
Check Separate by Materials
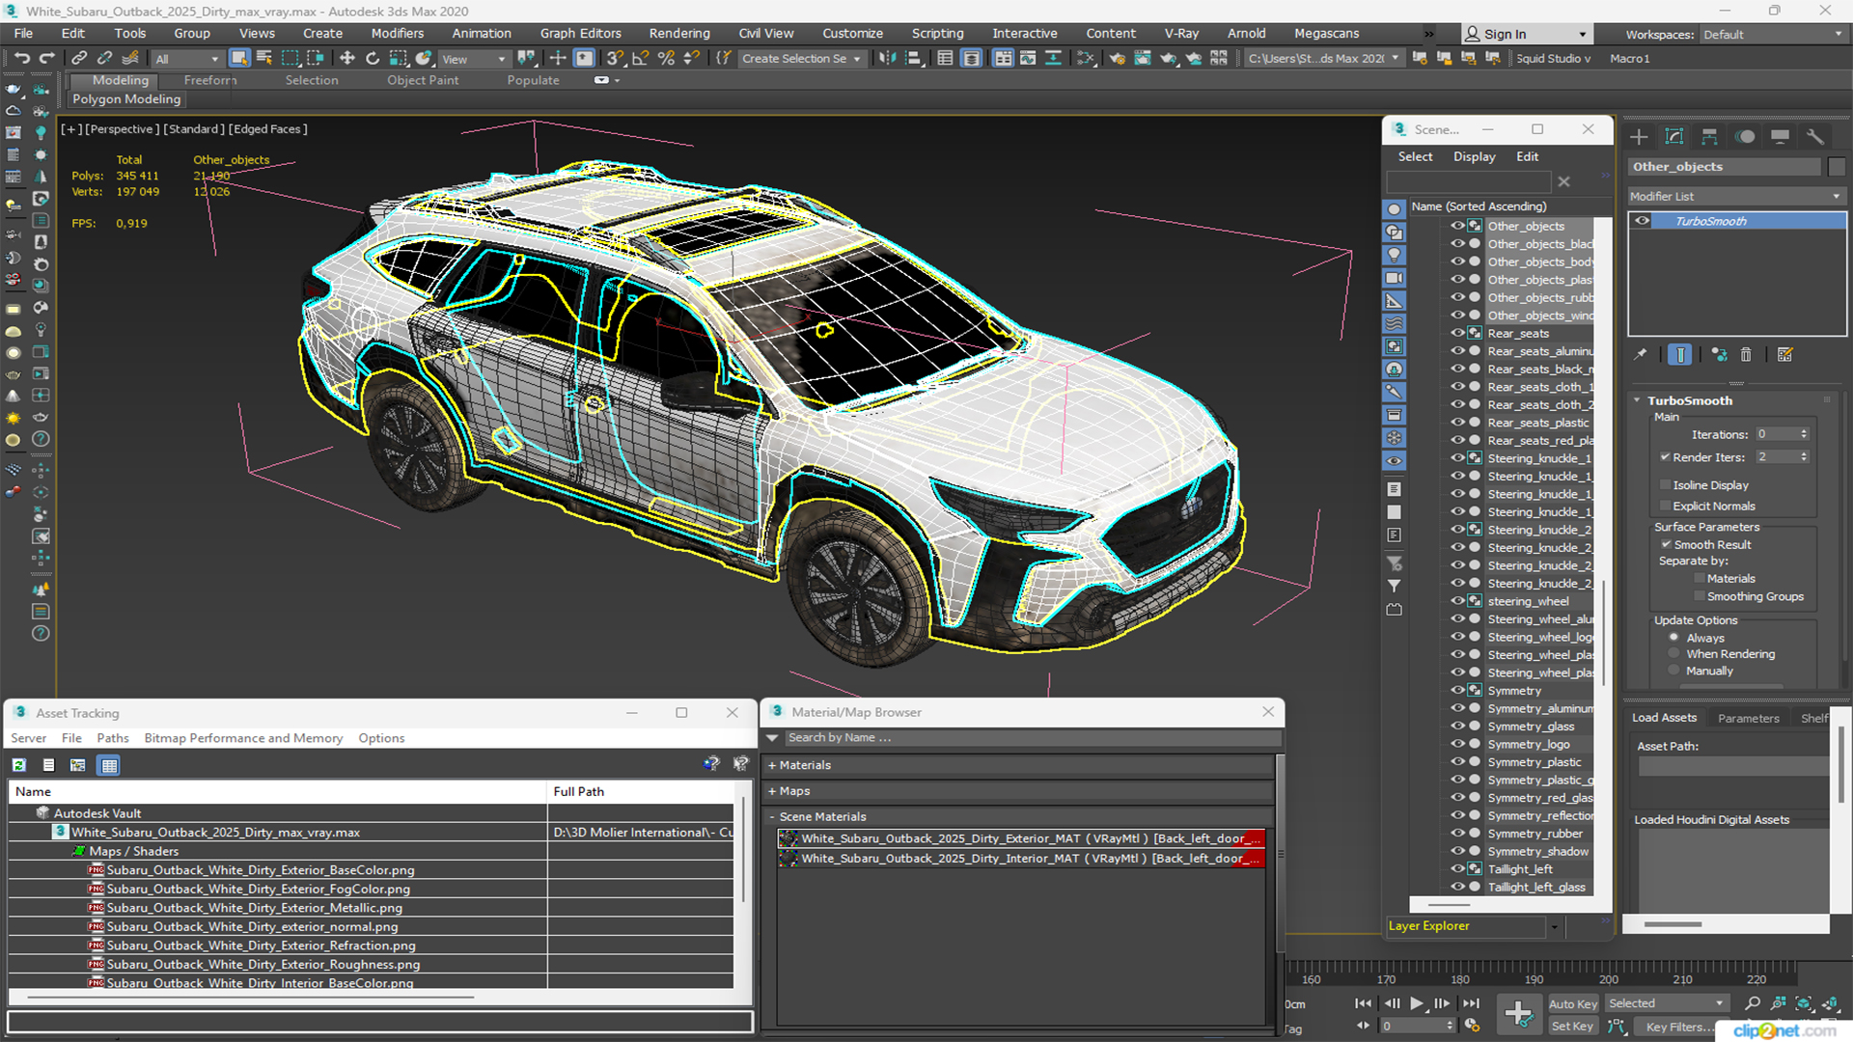coord(1700,579)
